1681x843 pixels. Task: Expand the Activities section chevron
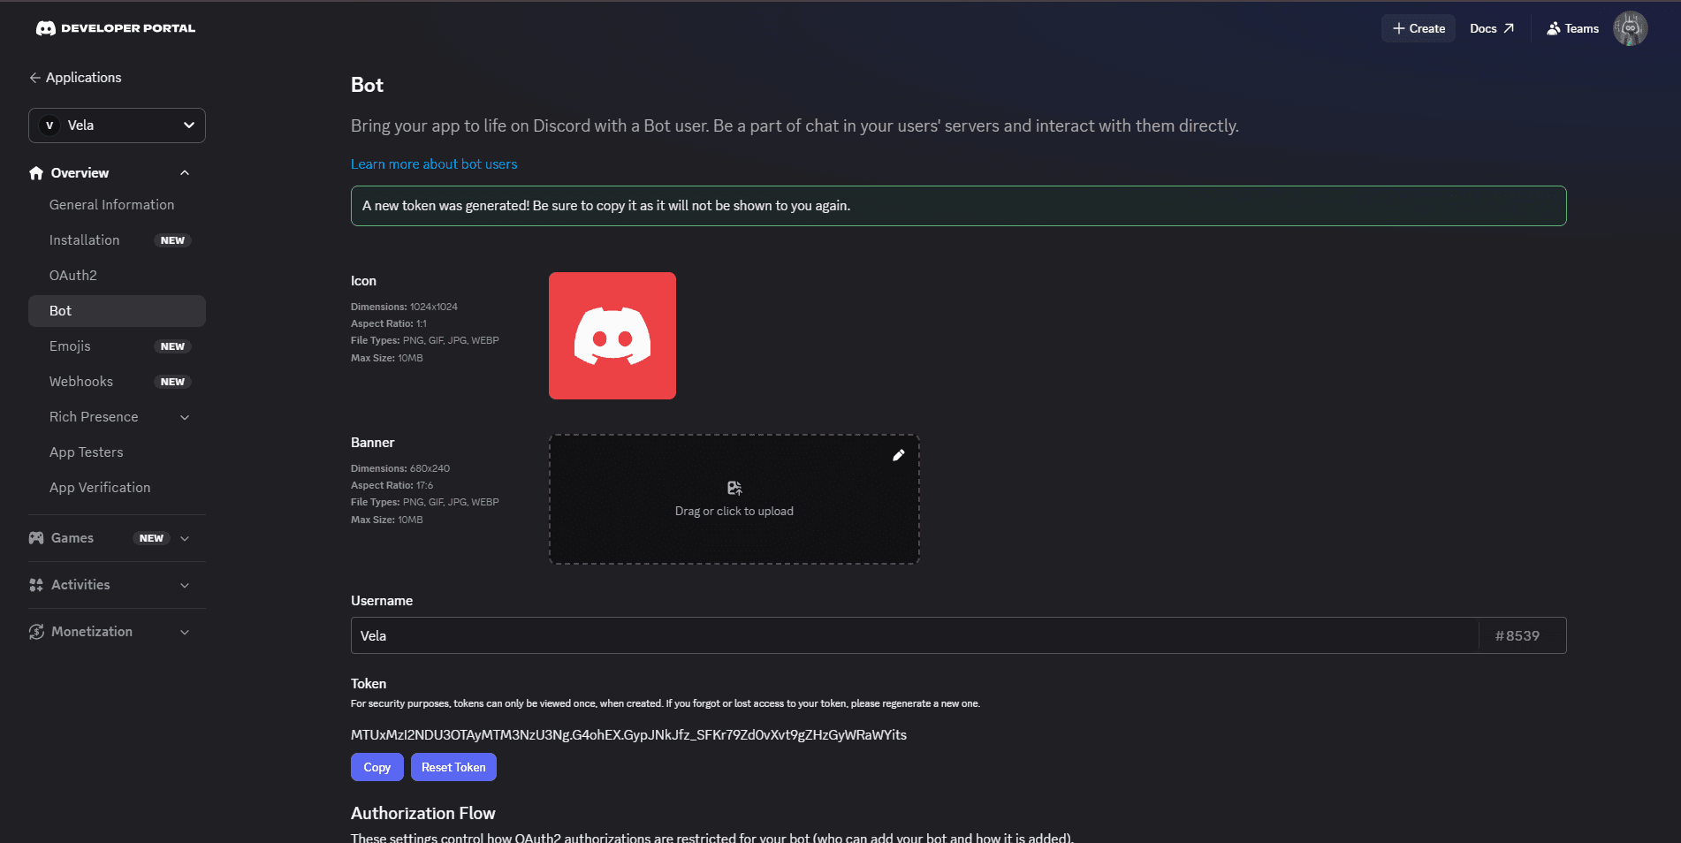185,585
